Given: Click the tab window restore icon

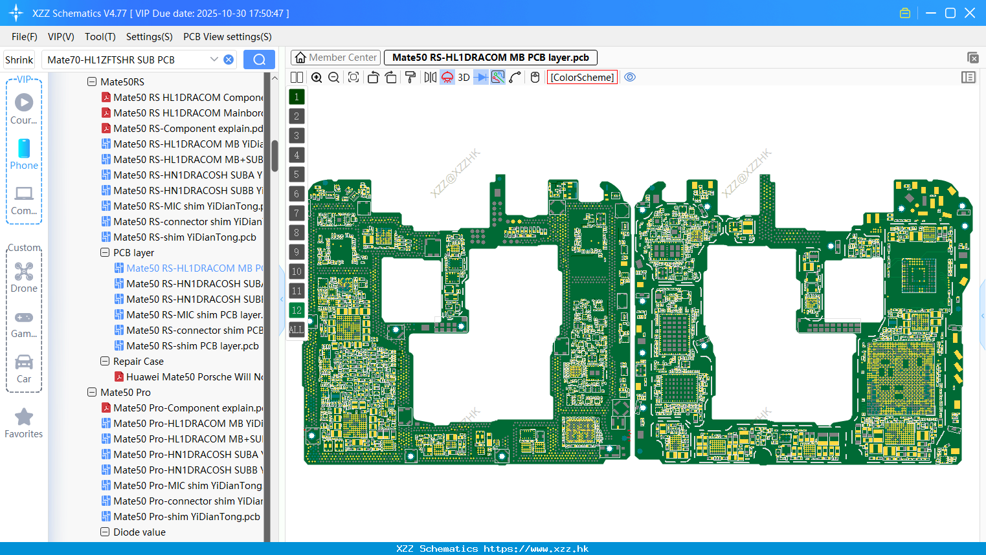Looking at the screenshot, I should 972,58.
